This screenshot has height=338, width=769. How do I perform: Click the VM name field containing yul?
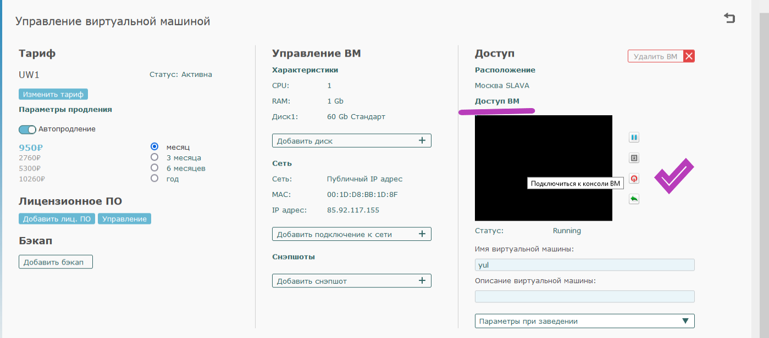tap(584, 265)
